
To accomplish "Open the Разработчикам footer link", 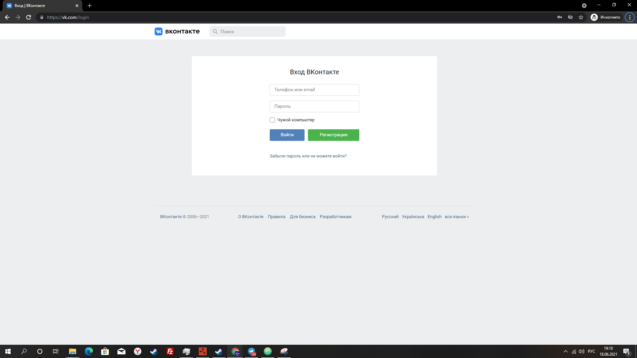I will click(x=335, y=217).
